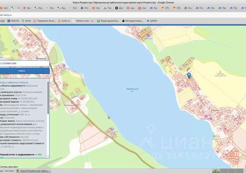Click the blue Найти search button

point(25,71)
